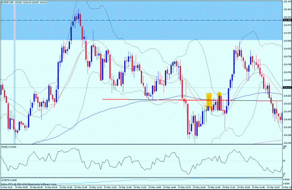Click the '29 Mar 17:25' time label
The width and height of the screenshot is (292, 190).
(x=229, y=187)
